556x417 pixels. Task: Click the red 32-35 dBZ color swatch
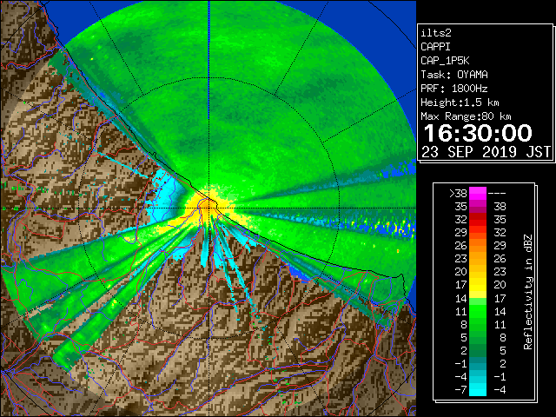click(x=478, y=220)
